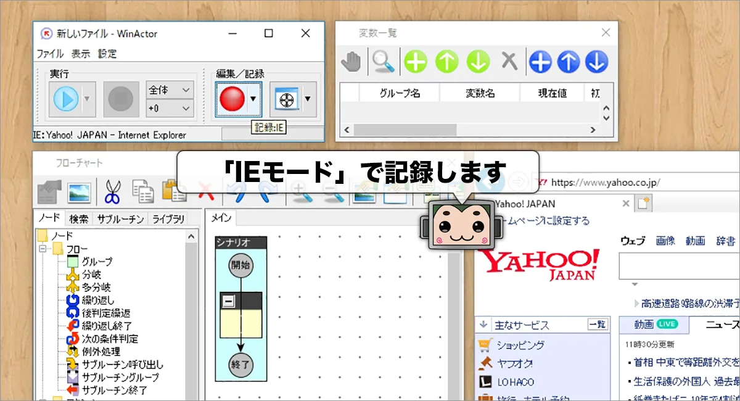Viewport: 740px width, 401px height.
Task: Click the red record button
Action: coord(232,99)
